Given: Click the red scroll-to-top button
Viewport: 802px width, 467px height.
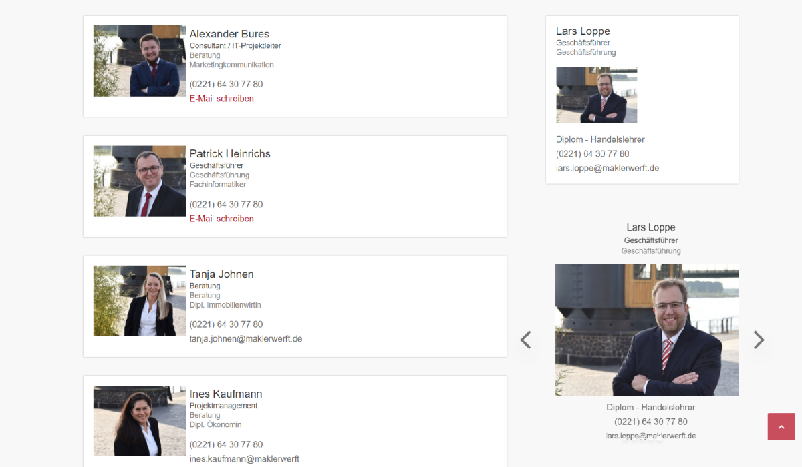Looking at the screenshot, I should tap(781, 427).
